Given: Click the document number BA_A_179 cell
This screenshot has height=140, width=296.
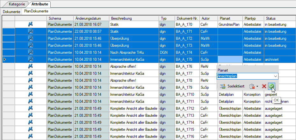Looking at the screenshot, I should pos(187,87).
